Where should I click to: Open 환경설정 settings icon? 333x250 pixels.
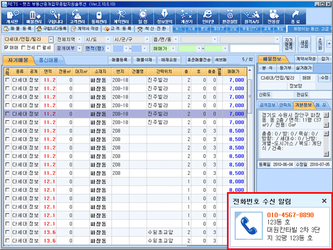[230, 16]
